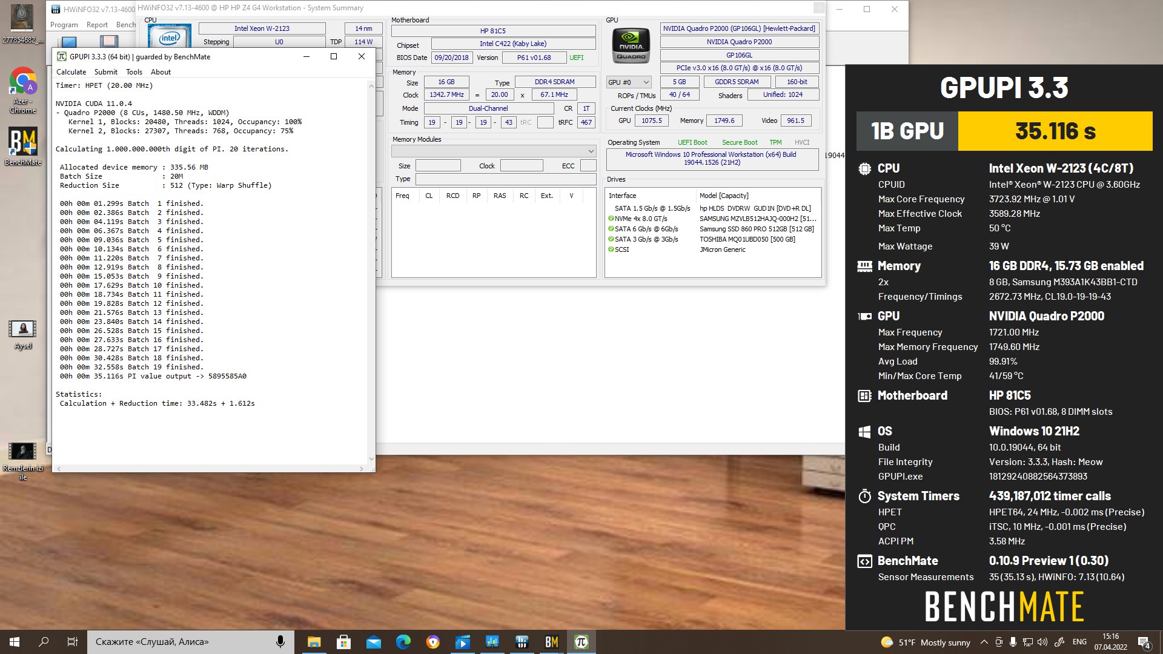Click the RAS column header in memory table
The image size is (1163, 654).
pyautogui.click(x=500, y=196)
